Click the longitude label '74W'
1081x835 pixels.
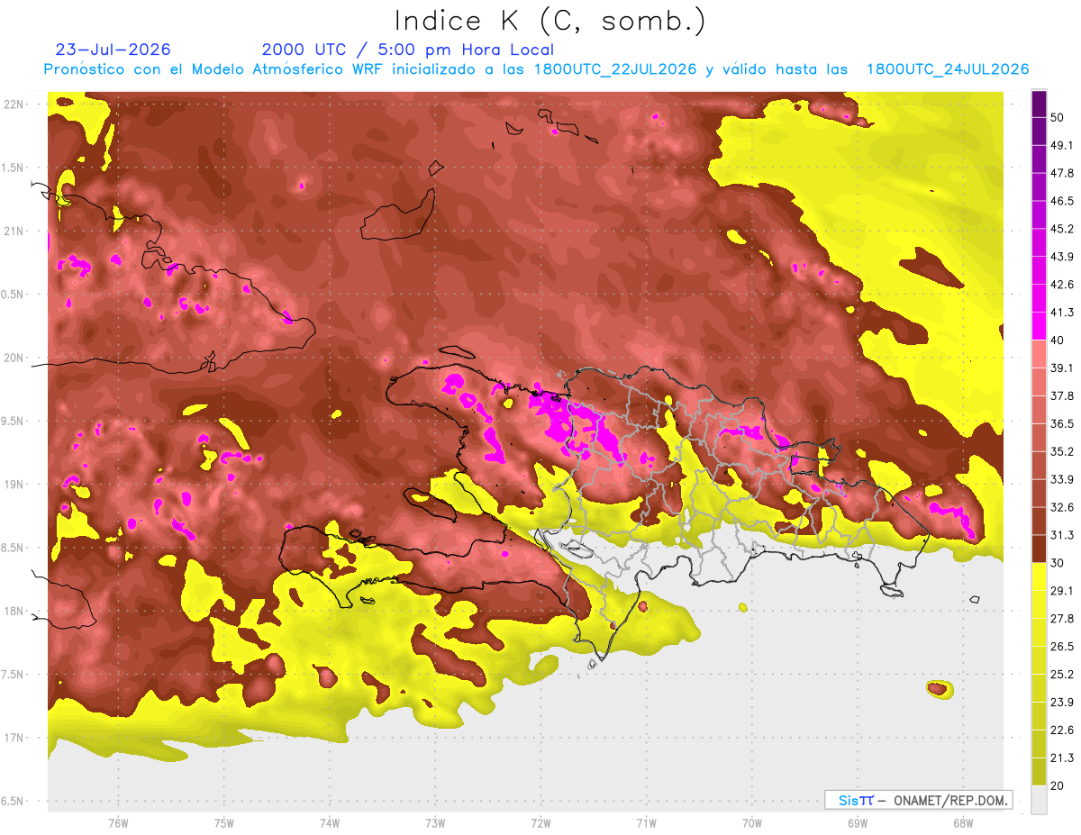coord(329,822)
